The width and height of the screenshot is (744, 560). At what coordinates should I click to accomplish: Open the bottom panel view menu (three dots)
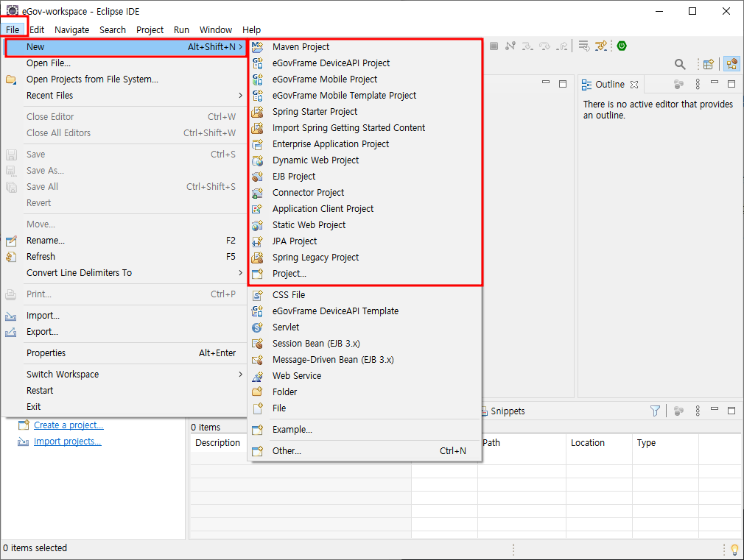click(698, 411)
